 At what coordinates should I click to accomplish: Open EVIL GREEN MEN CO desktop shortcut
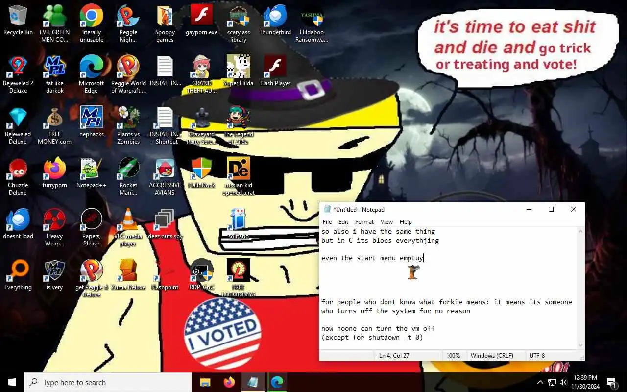(54, 24)
